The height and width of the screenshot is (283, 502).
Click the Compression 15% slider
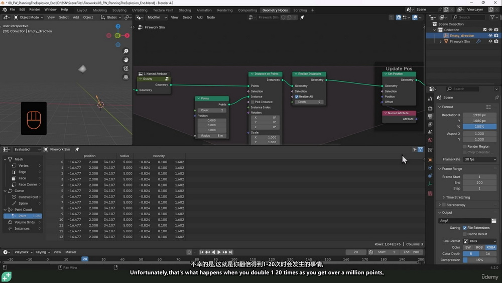(479, 260)
